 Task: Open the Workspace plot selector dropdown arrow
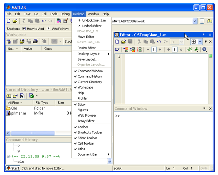(60, 41)
